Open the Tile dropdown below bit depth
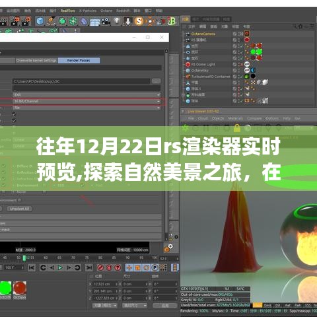Viewport: 317px width, 317px height. 87,108
